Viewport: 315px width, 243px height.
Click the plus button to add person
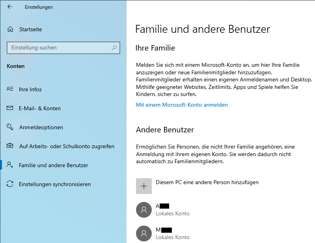(x=144, y=186)
